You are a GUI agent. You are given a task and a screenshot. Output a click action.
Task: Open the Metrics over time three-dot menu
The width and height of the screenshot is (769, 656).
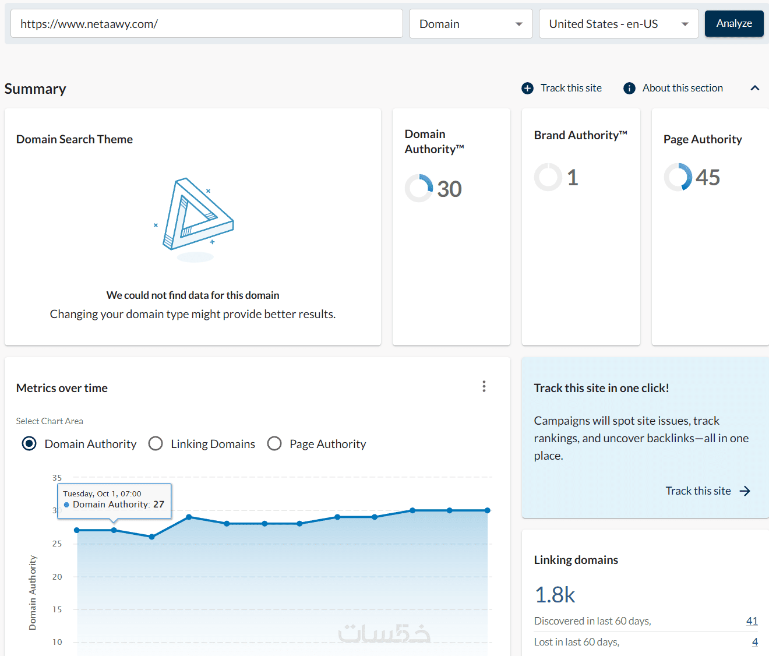[484, 387]
